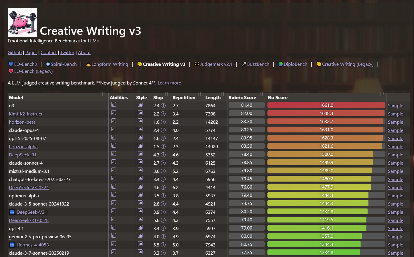414x257 pixels.
Task: Open Style chart icon for Hermes-4-405B
Action: [140, 244]
